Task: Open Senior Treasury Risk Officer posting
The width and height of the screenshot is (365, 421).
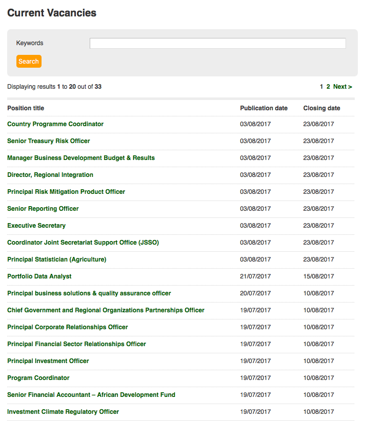Action: (49, 141)
